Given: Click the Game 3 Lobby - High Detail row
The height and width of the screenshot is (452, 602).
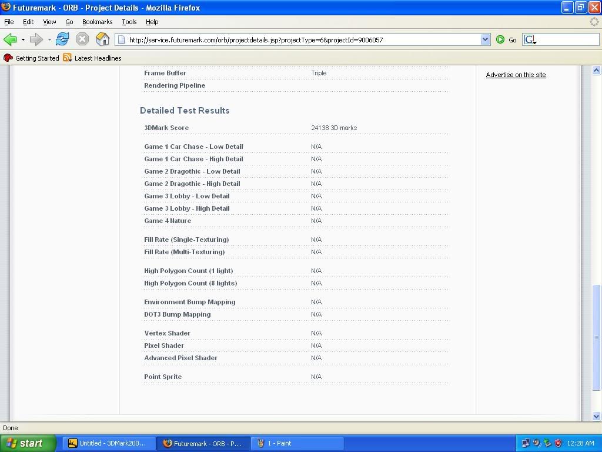Looking at the screenshot, I should pos(295,208).
